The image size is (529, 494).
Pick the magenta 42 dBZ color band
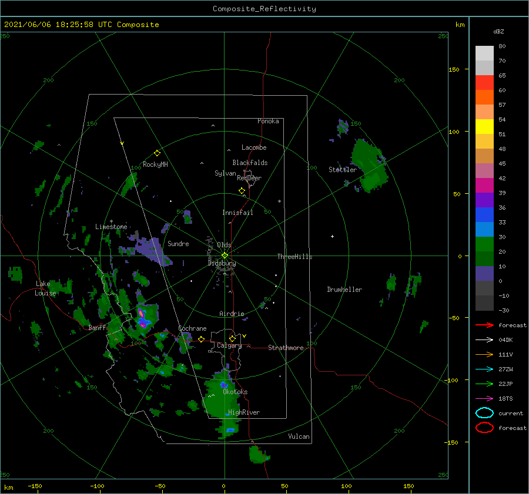point(484,185)
